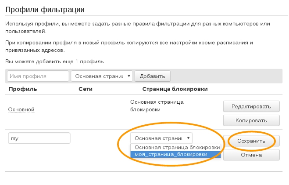The image size is (289, 185).
Task: Click the Сохранить button
Action: tap(251, 141)
